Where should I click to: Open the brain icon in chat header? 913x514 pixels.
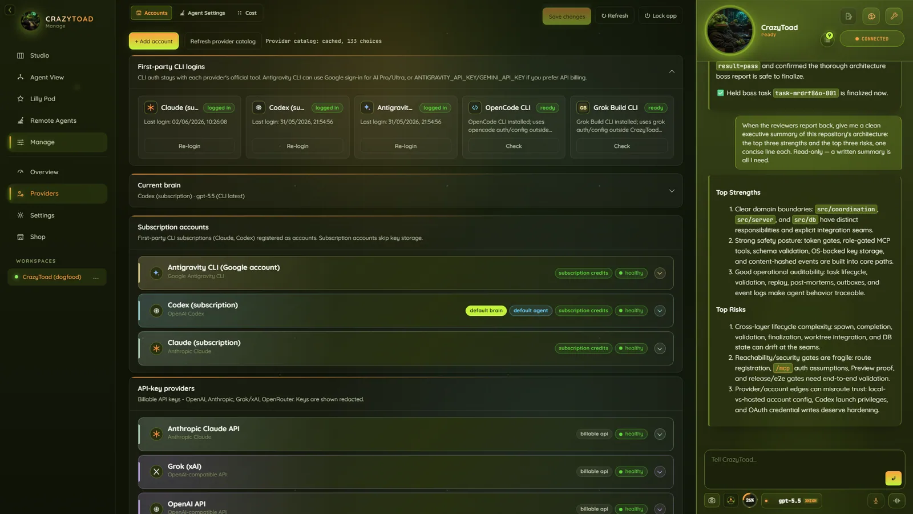pyautogui.click(x=871, y=17)
